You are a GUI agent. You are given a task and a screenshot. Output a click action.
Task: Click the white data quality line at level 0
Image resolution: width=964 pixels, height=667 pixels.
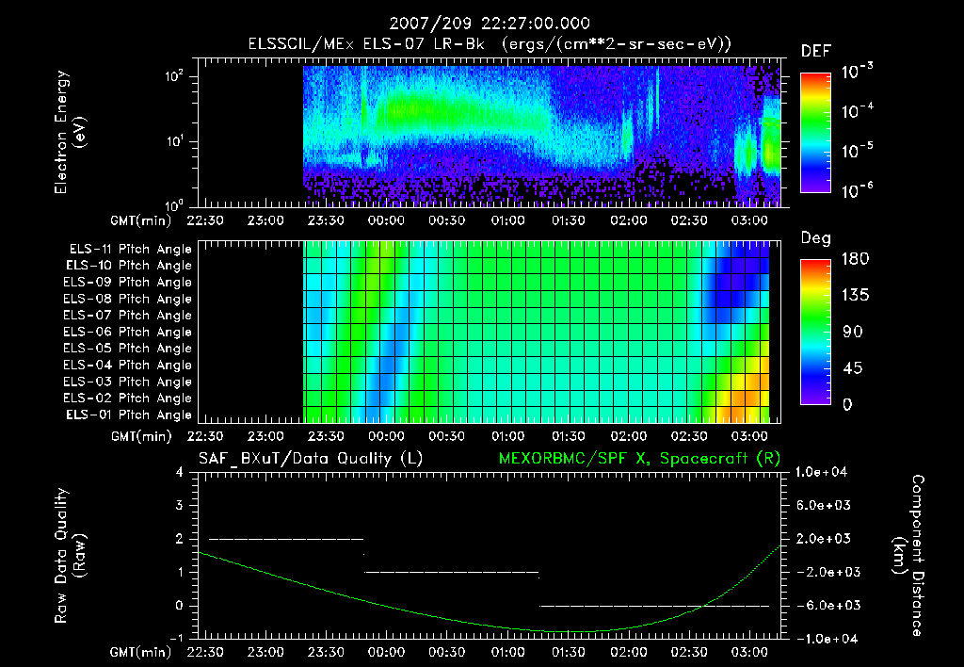[654, 606]
